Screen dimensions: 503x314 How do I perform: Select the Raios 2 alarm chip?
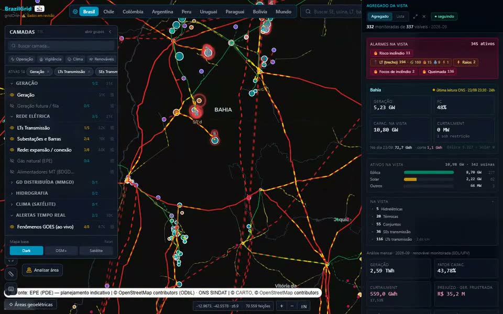[x=466, y=62]
